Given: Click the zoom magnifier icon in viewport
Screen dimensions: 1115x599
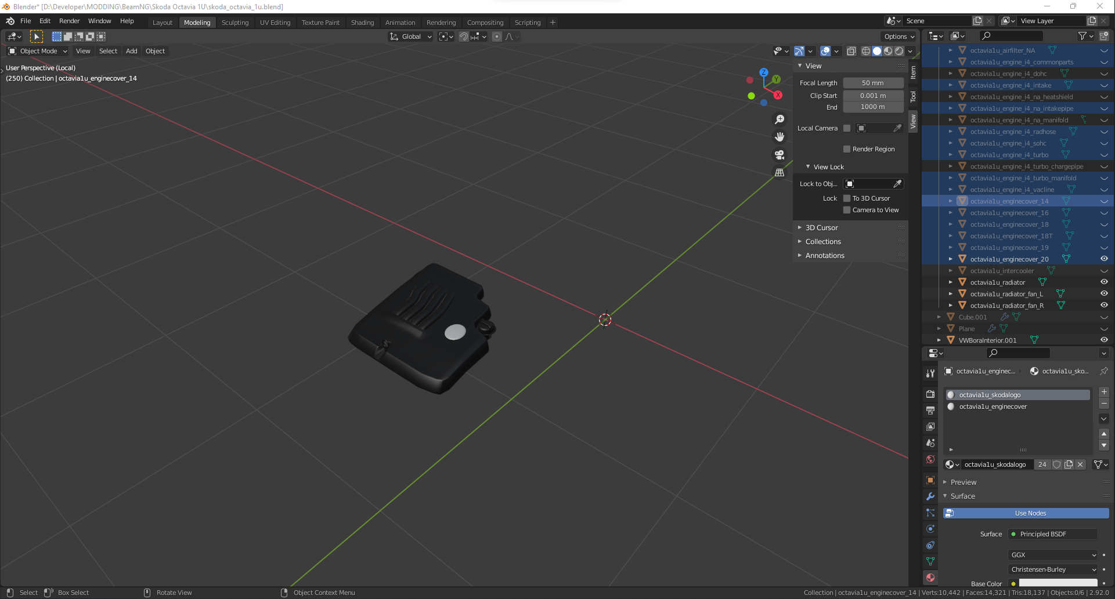Looking at the screenshot, I should (780, 119).
